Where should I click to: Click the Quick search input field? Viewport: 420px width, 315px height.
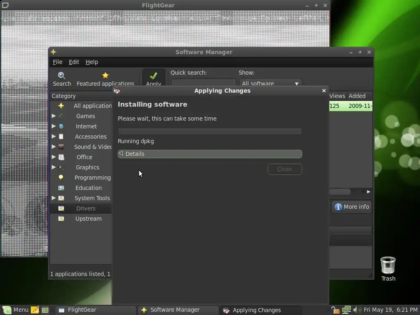tap(203, 82)
